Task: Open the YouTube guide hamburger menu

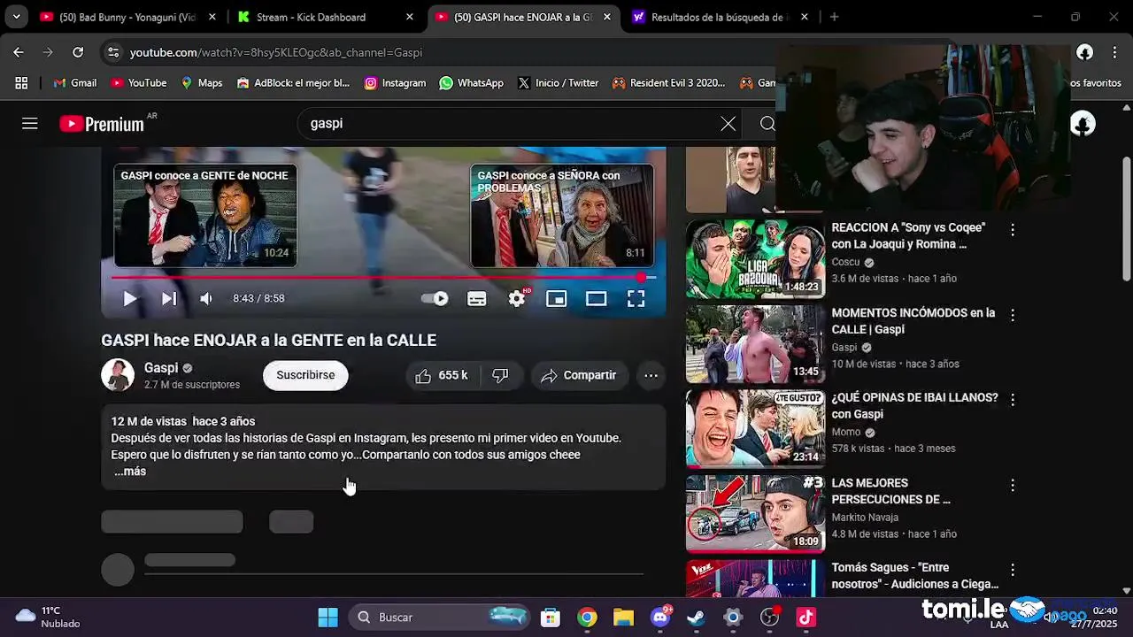Action: (x=30, y=124)
